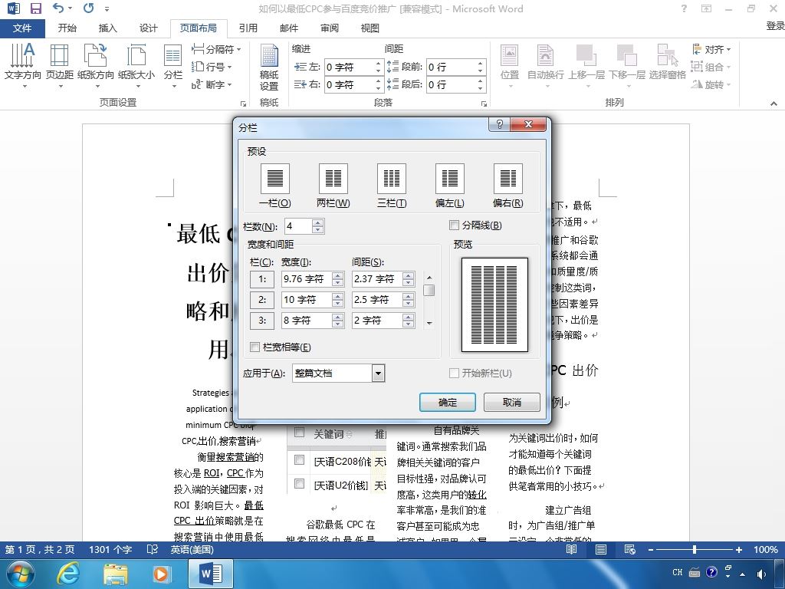Switch to the Review tab

coord(329,28)
